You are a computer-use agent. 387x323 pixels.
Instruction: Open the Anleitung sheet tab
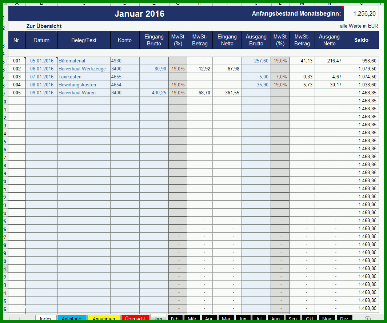click(72, 318)
